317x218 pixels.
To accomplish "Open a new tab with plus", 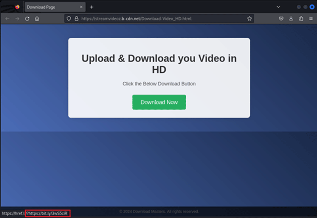I will click(92, 7).
